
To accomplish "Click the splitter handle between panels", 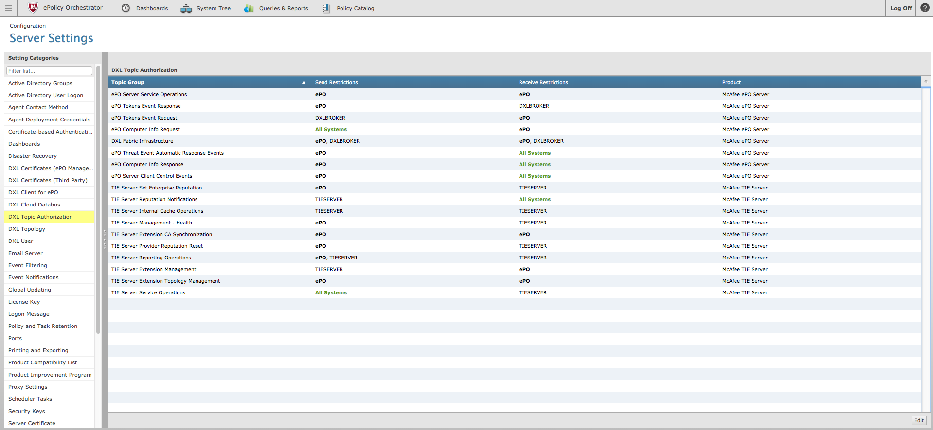I will tap(104, 240).
